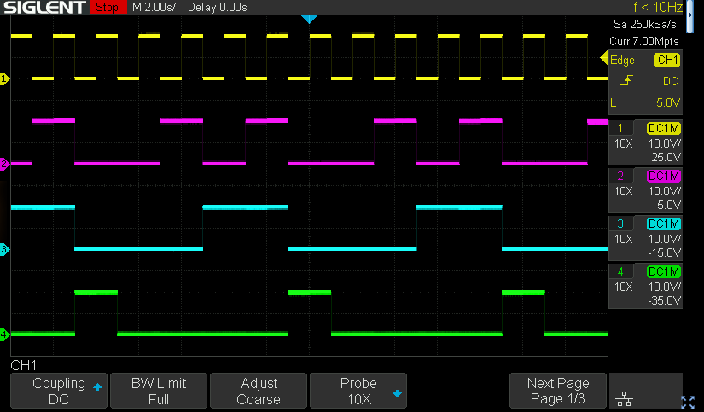Toggle the red Stop acquisition indicator
This screenshot has width=704, height=412.
(x=106, y=8)
